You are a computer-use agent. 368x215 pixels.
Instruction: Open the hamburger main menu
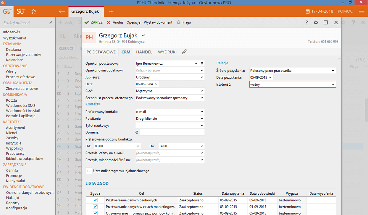(x=361, y=12)
